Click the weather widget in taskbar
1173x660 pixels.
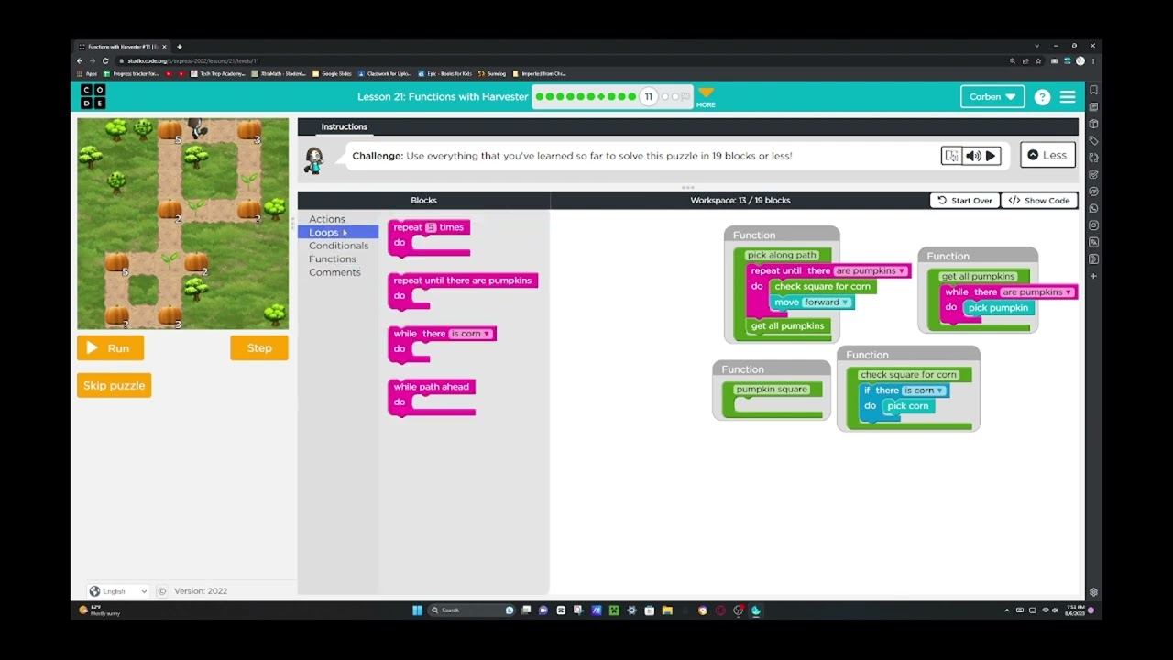(99, 610)
